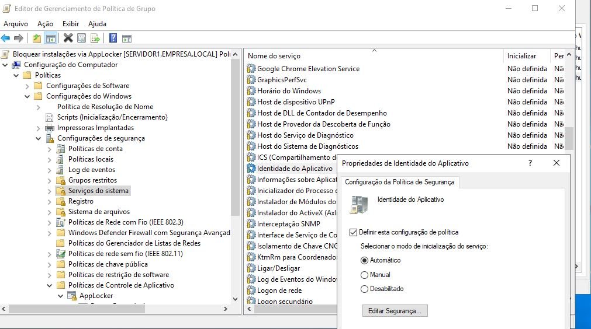Click the dialog help question mark button
591x329 pixels.
[x=530, y=163]
